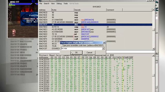Click the call target 00489F90 operand
Screen dimensions: 165x92
pyautogui.click(x=85, y=39)
